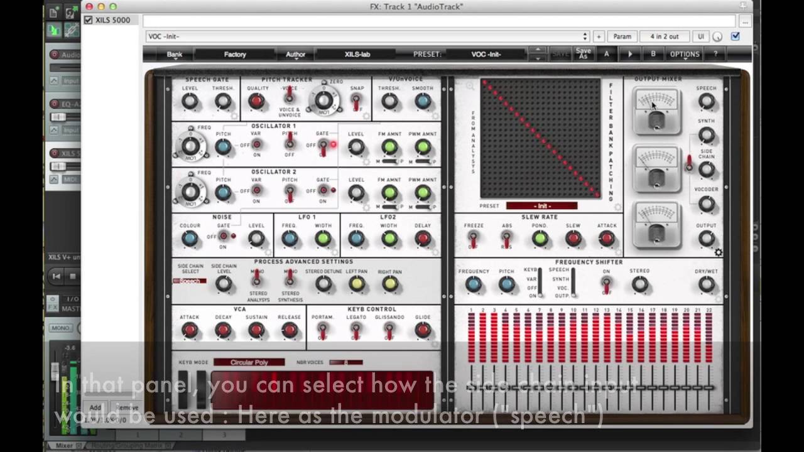Toggle the plugin bypass checkbox at top right
The height and width of the screenshot is (452, 804).
[736, 36]
